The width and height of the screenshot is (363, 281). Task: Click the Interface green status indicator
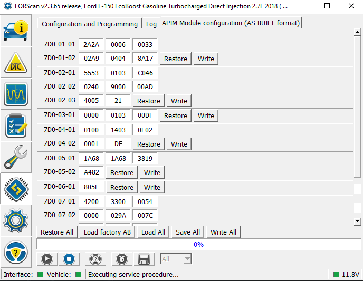tap(40, 275)
